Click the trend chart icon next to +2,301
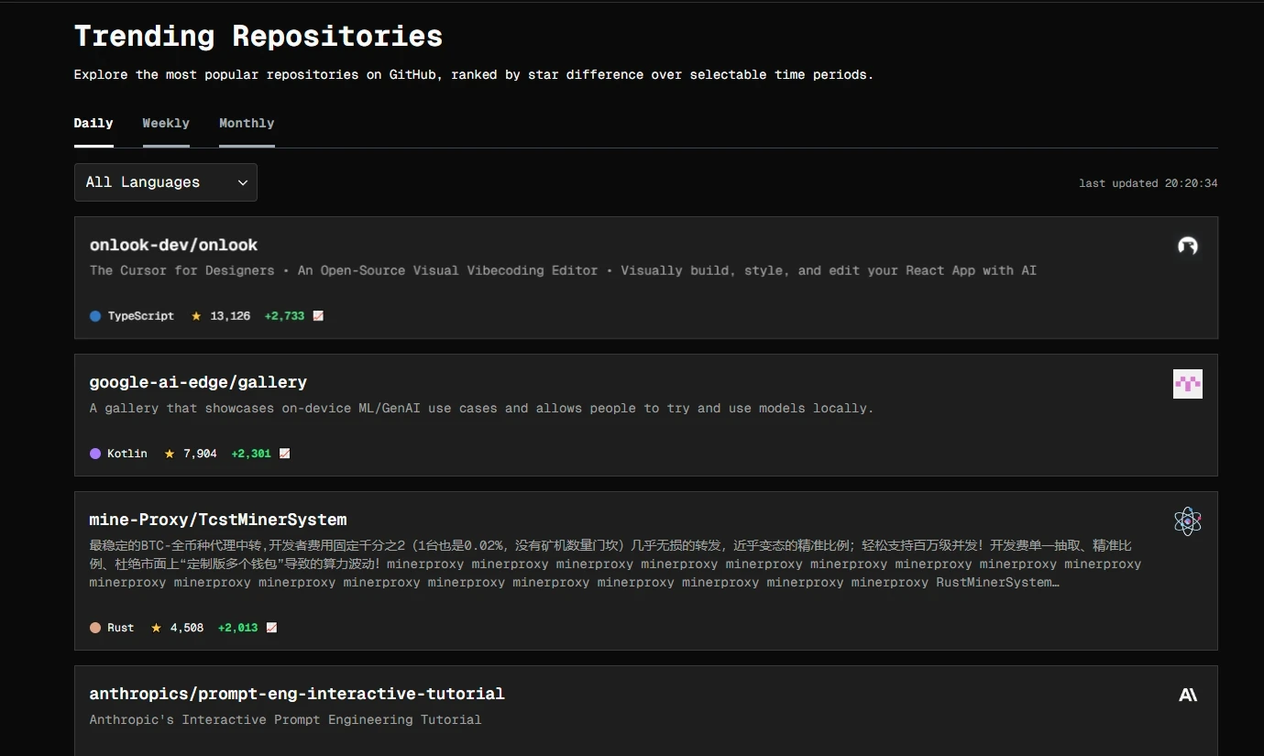The image size is (1264, 756). 284,454
